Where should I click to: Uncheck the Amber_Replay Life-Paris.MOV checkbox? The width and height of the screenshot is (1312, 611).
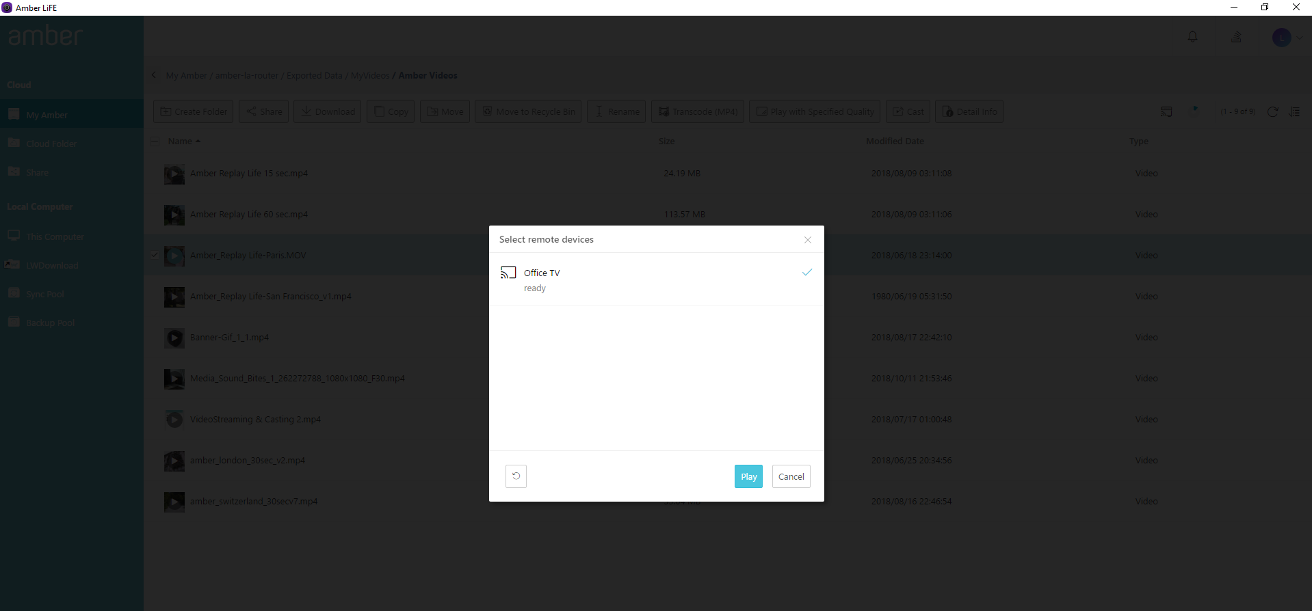155,255
